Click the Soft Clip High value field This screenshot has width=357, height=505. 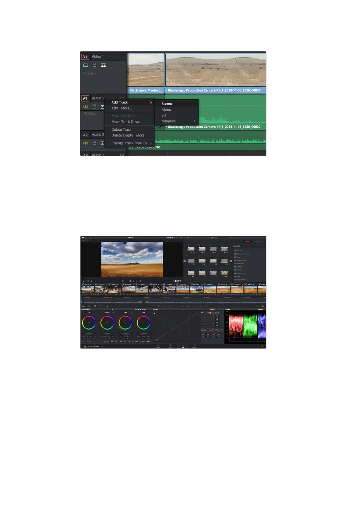(x=218, y=334)
